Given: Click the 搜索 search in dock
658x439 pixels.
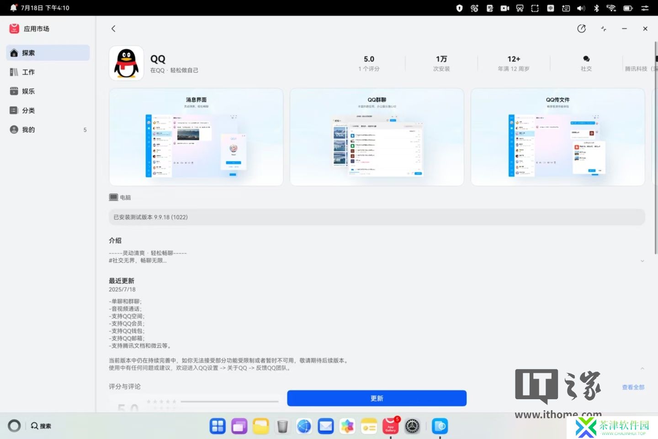Looking at the screenshot, I should coord(41,426).
